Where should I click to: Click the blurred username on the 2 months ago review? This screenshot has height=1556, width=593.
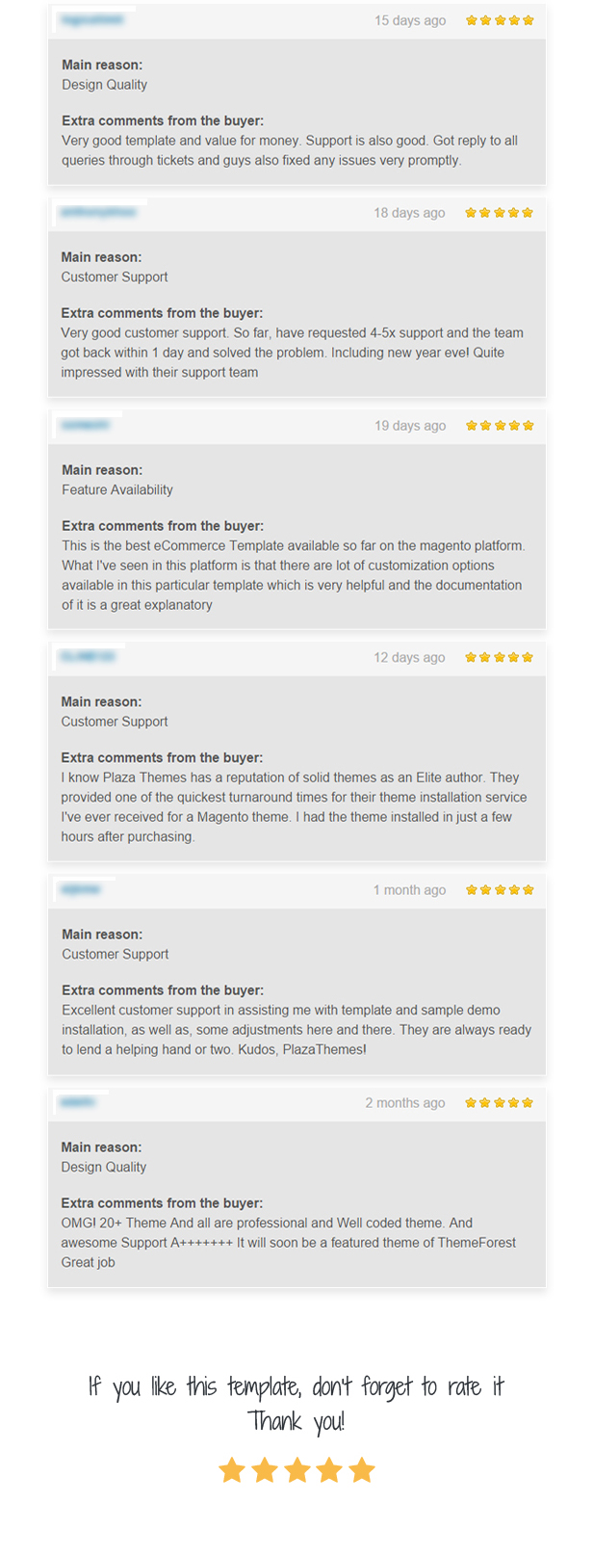[77, 1102]
